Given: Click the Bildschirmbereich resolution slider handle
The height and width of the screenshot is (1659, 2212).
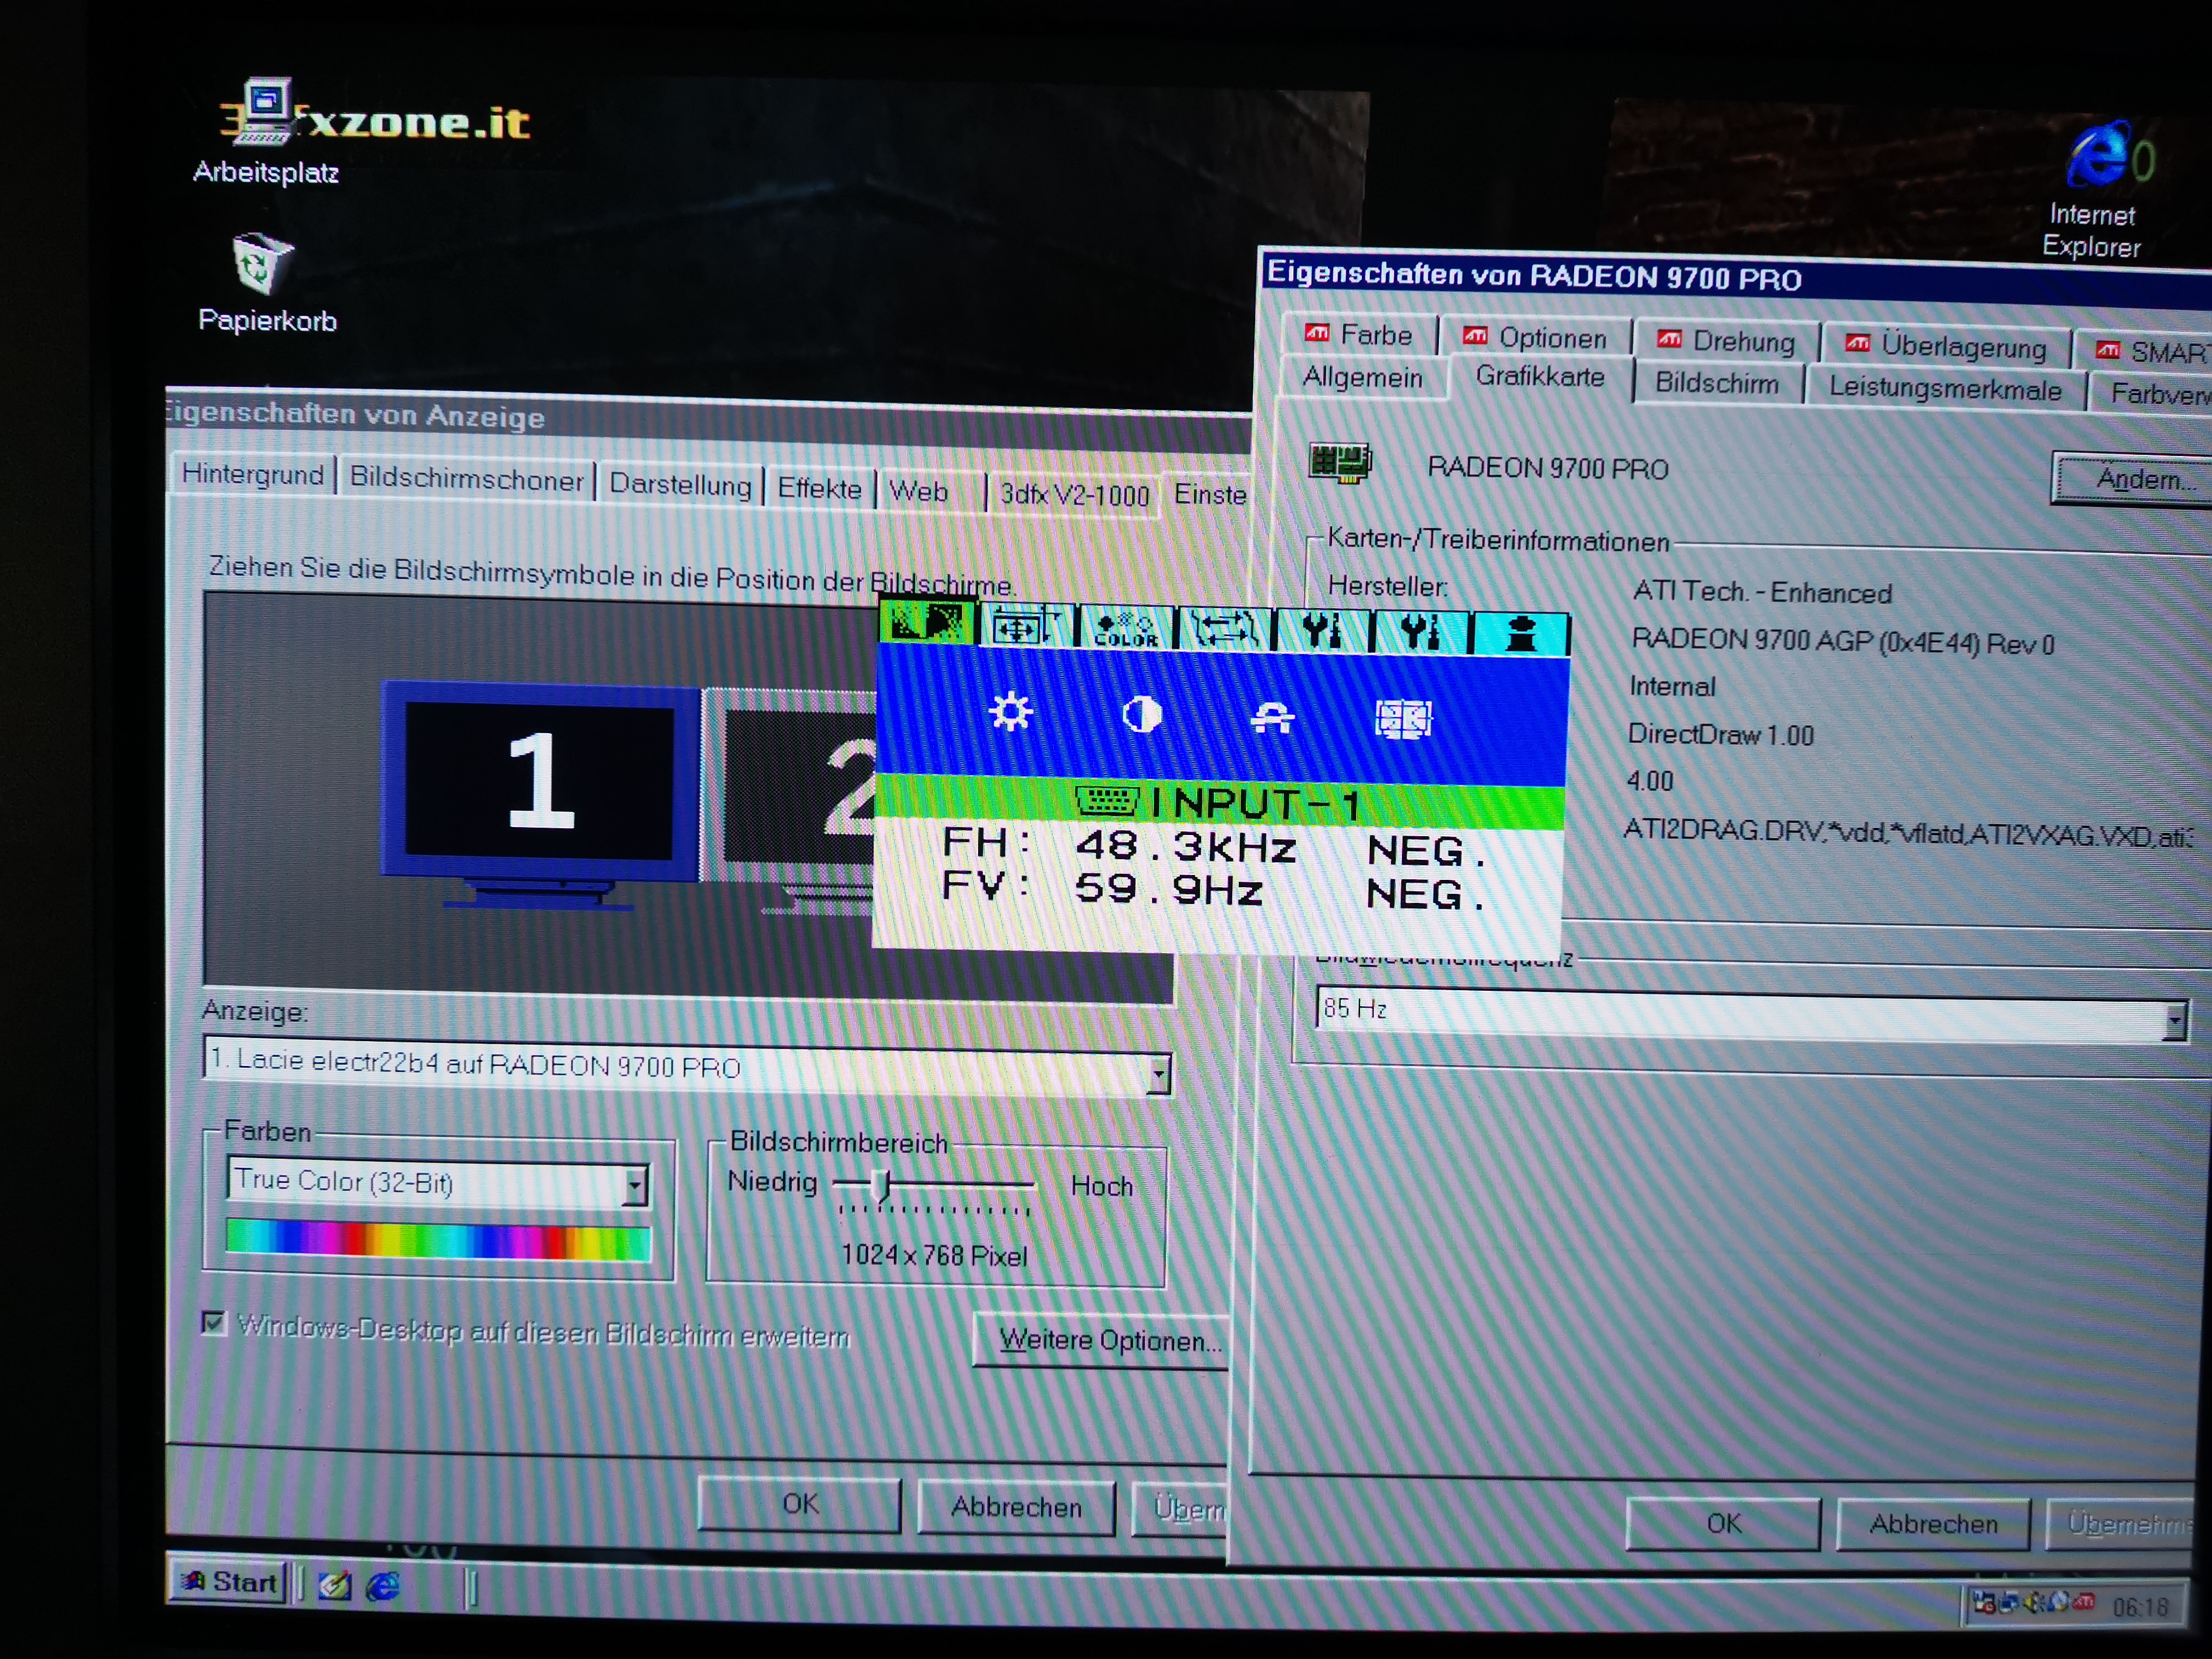Looking at the screenshot, I should click(880, 1186).
